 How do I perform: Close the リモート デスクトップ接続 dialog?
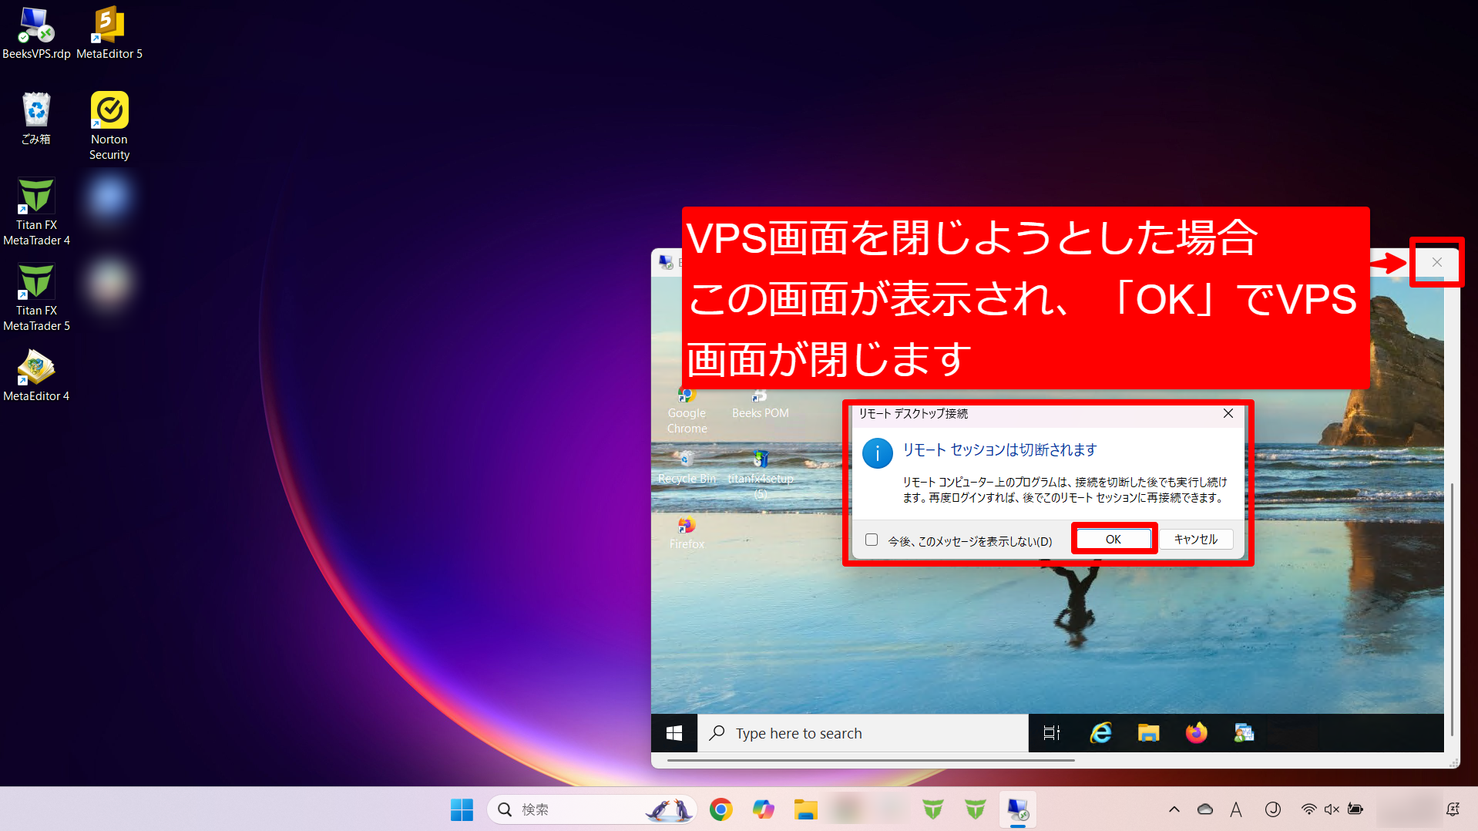point(1228,414)
